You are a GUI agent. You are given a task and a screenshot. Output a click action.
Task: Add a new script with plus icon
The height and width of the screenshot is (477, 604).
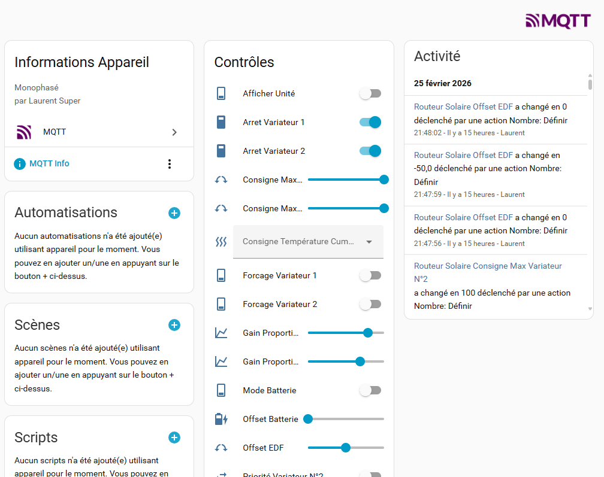tap(174, 437)
